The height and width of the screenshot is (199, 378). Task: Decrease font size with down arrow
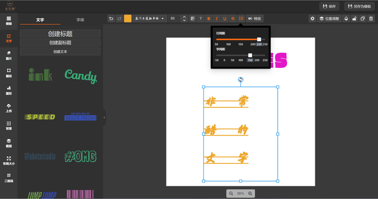[184, 20]
